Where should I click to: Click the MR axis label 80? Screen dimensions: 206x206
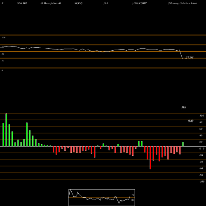[201, 122]
